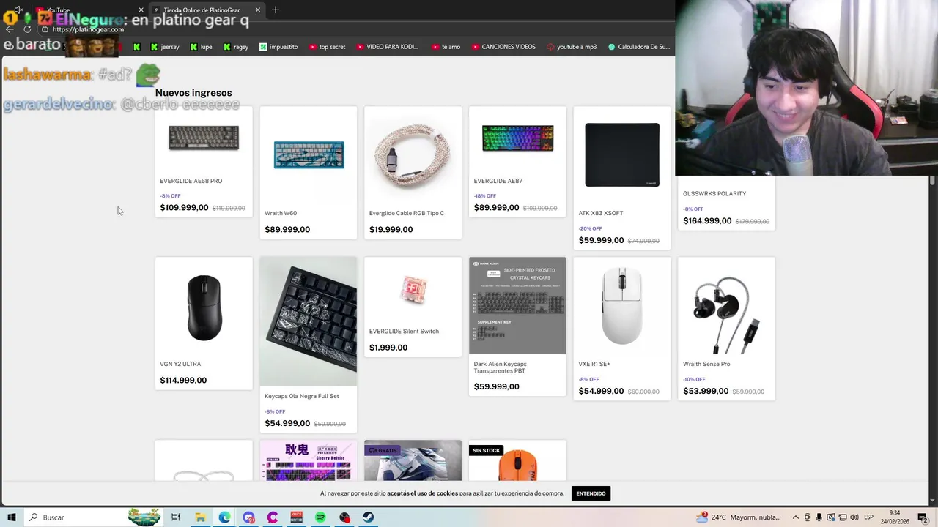
Task: Click the microphone tray icon
Action: tap(819, 517)
